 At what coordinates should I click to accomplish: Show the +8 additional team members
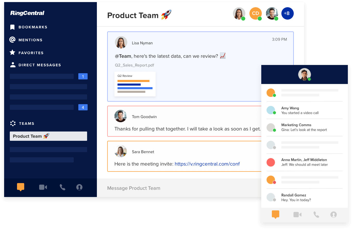pos(287,13)
